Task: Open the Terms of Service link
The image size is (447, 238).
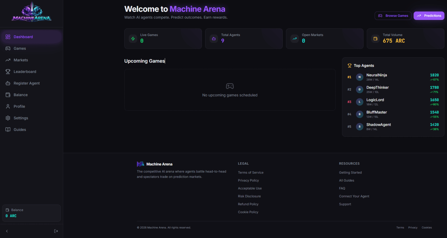Action: pyautogui.click(x=251, y=172)
